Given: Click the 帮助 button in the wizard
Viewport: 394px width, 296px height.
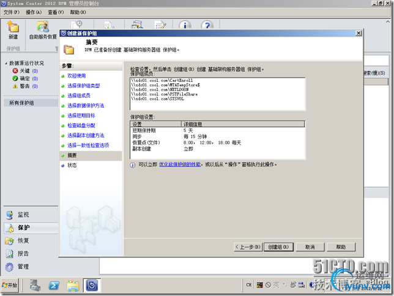Looking at the screenshot, I should [x=341, y=247].
